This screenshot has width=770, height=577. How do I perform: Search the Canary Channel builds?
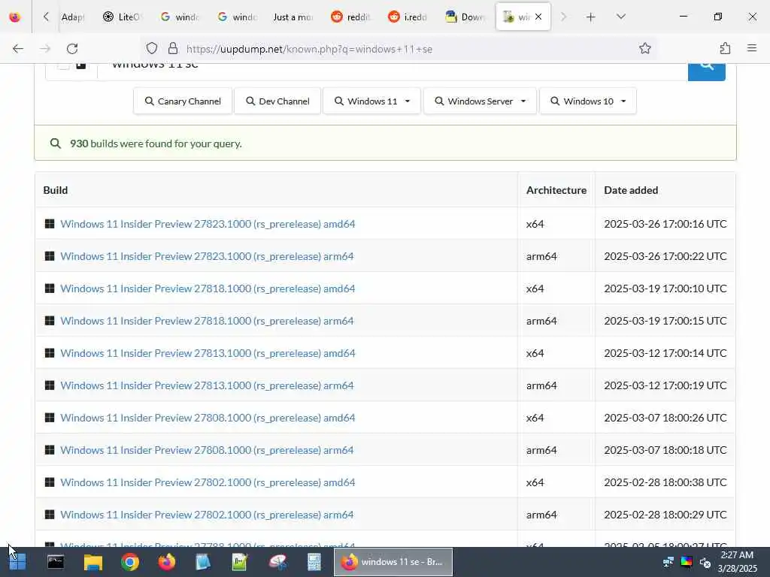[x=183, y=101]
